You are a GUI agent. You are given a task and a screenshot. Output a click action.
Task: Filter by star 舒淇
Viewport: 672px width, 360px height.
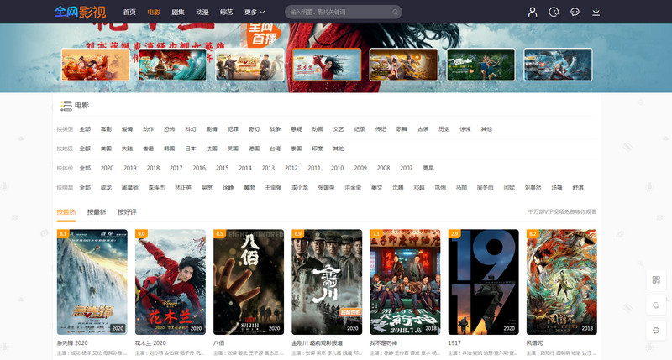tap(578, 187)
